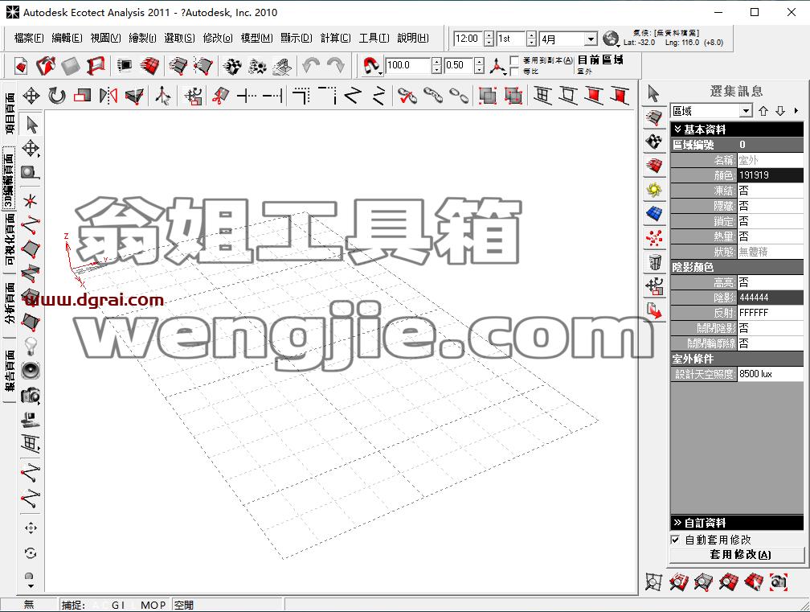Viewport: 810px width, 612px height.
Task: Switch to the 報告頁面 tab
Action: (x=10, y=370)
